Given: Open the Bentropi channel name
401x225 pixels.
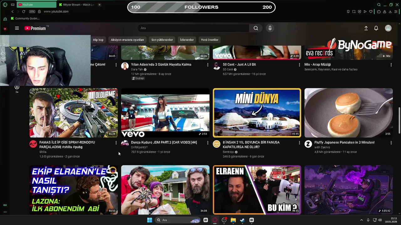Looking at the screenshot, I should point(228,152).
